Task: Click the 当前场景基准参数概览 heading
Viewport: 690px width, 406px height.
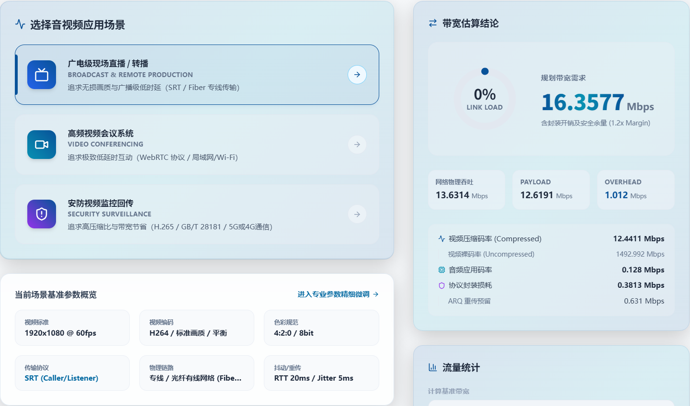Action: tap(56, 295)
